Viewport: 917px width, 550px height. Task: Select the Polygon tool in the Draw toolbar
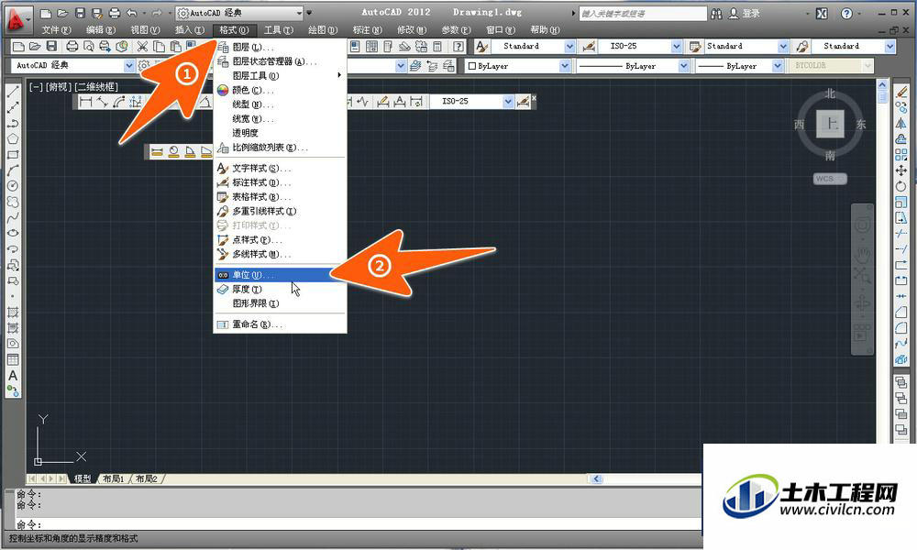[x=12, y=139]
